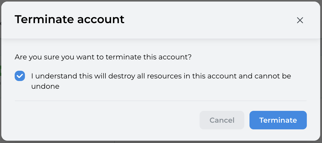Viewport: 322px width, 143px height.
Task: Click the 'I understand this will destroy' label
Action: [x=161, y=76]
